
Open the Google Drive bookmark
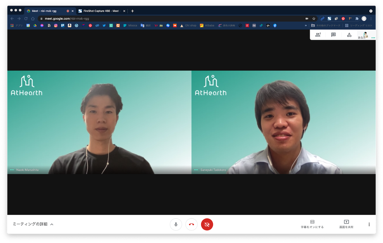(x=35, y=26)
